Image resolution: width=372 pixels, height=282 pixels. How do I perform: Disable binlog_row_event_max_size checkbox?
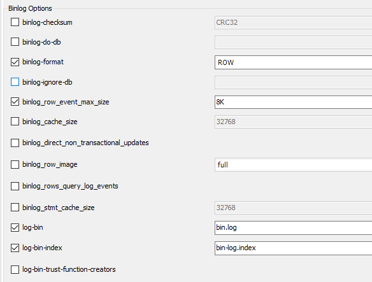click(x=15, y=102)
